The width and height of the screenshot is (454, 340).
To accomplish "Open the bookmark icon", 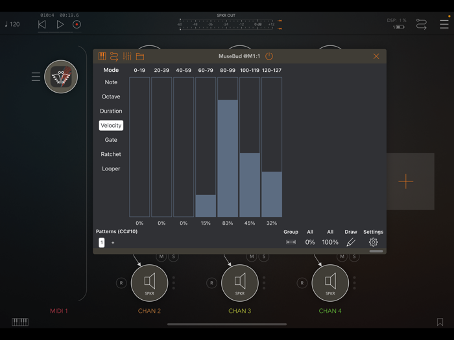I will point(440,322).
